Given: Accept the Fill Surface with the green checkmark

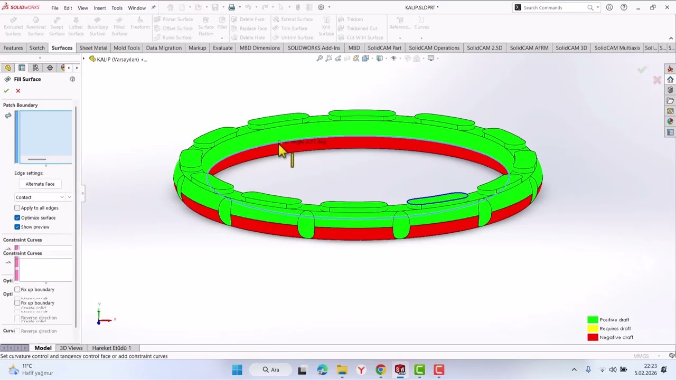Looking at the screenshot, I should [x=6, y=91].
